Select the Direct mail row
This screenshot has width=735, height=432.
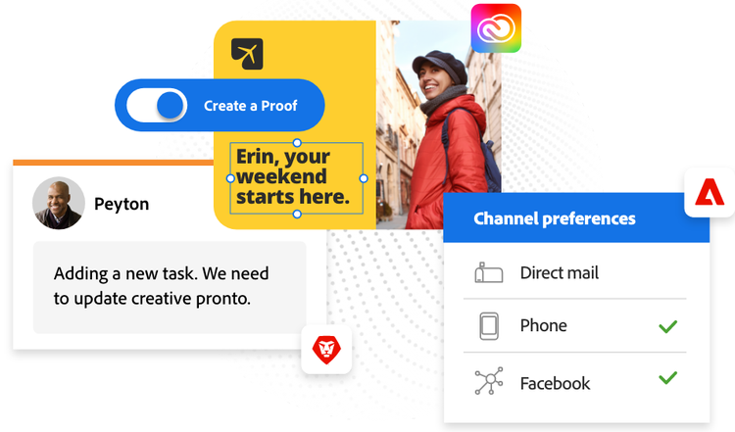pyautogui.click(x=574, y=273)
